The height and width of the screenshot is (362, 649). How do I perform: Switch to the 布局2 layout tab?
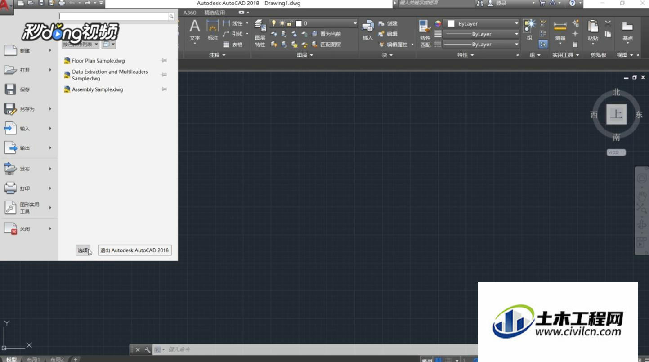tap(57, 359)
